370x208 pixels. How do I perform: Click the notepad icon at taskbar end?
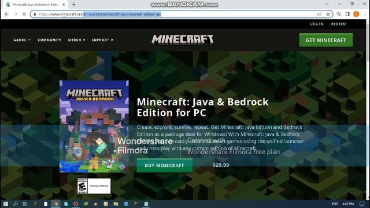coord(146,204)
